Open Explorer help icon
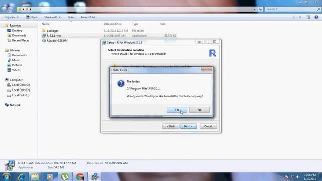322x181 pixels. 316,17
